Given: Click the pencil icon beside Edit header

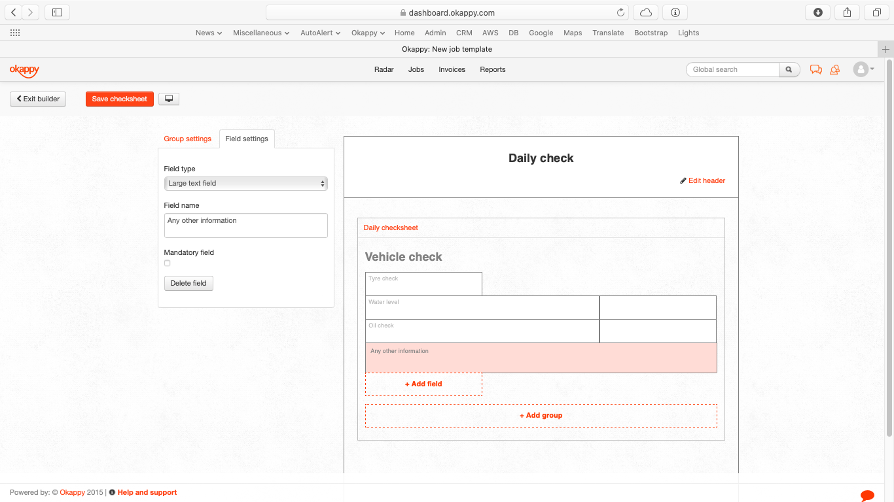Looking at the screenshot, I should coord(683,180).
